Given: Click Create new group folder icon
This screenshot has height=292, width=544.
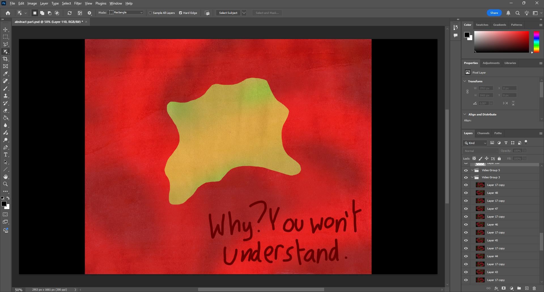Looking at the screenshot, I should pyautogui.click(x=519, y=288).
